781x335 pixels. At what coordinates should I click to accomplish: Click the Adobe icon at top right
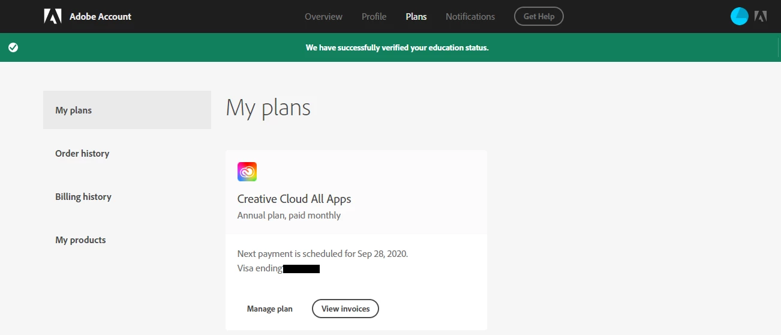761,16
